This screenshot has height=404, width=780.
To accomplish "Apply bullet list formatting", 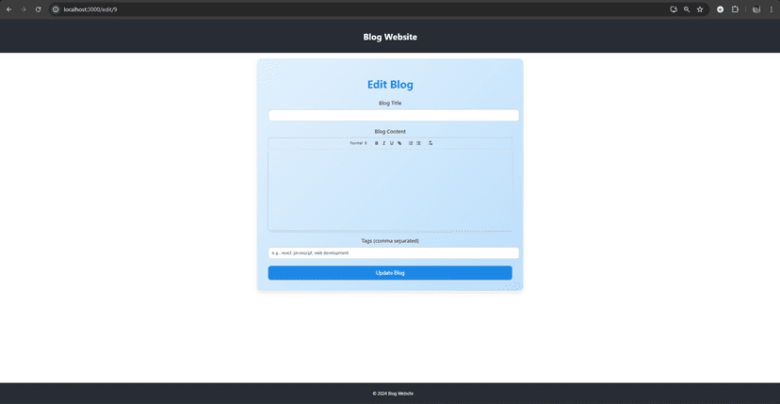I will coord(419,143).
